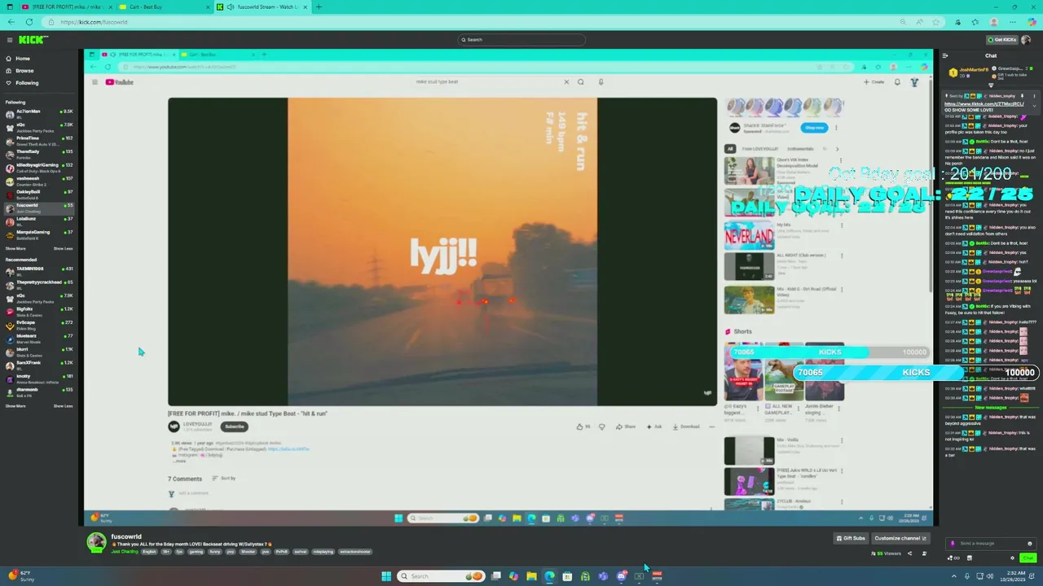Image resolution: width=1043 pixels, height=586 pixels.
Task: Open chat settings gear icon
Action: click(x=1012, y=558)
